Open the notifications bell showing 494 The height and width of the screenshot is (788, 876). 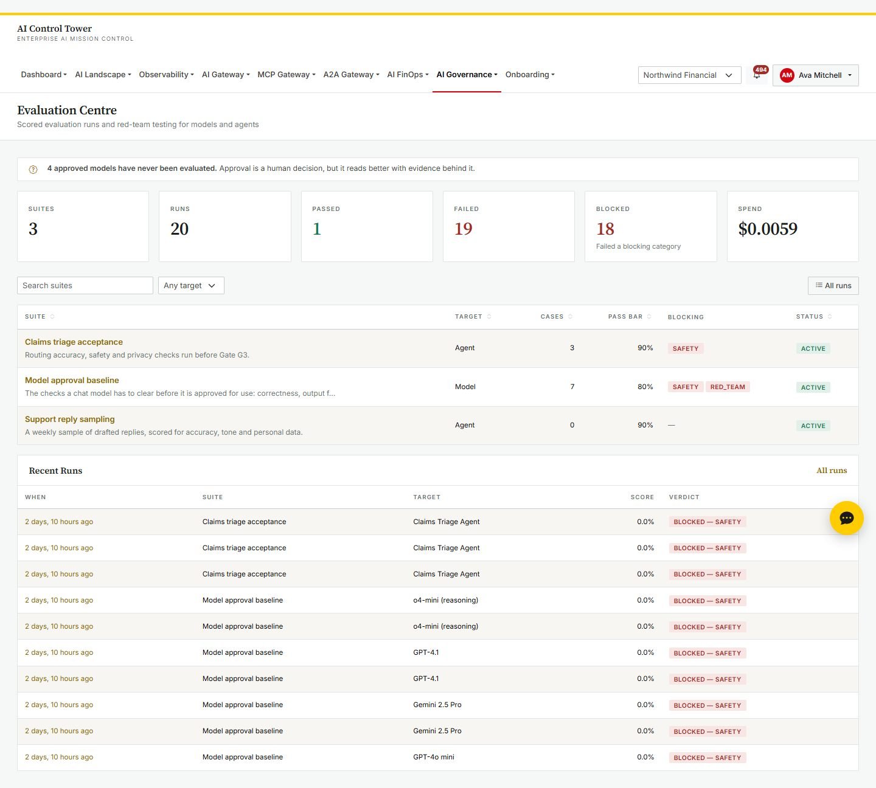[x=757, y=75]
